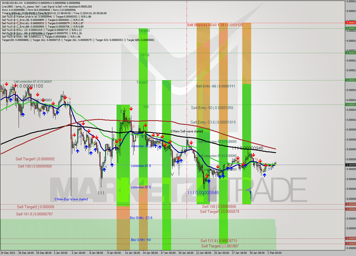Click the '14 Jan 08:00' time axis label
The width and height of the screenshot is (356, 256).
coord(150,253)
